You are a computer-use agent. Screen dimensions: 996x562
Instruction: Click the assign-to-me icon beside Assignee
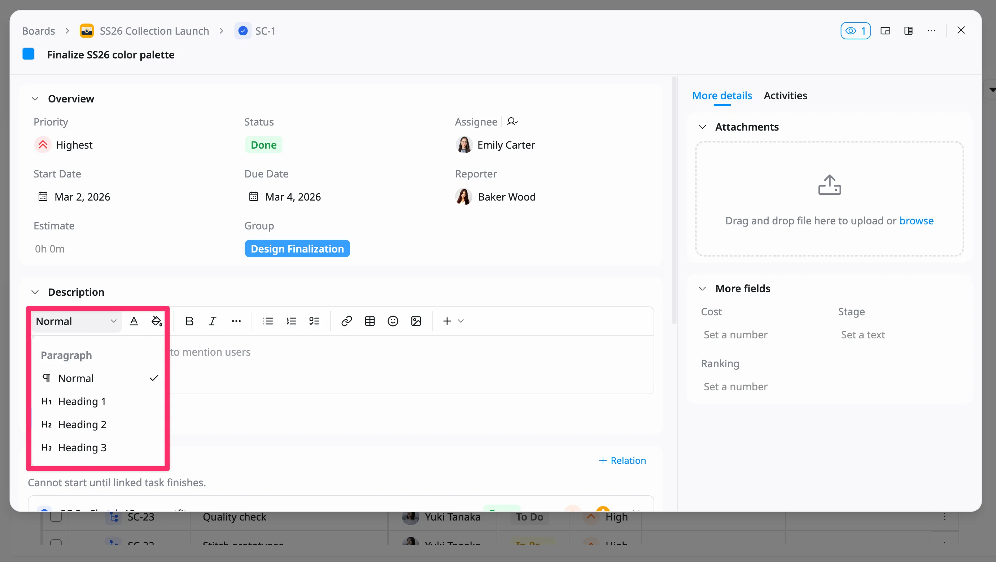point(512,122)
